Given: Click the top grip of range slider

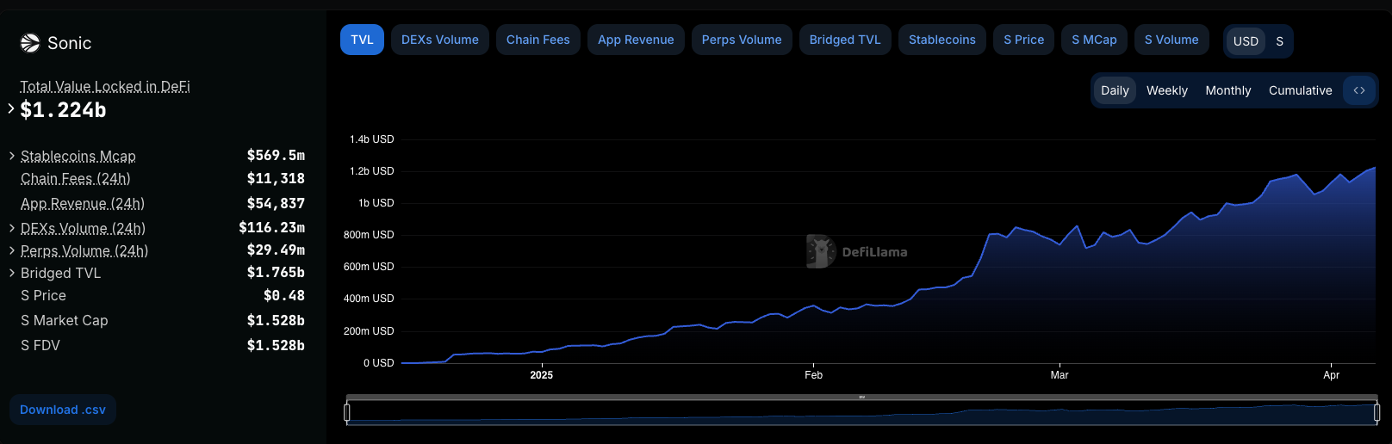Looking at the screenshot, I should point(861,398).
